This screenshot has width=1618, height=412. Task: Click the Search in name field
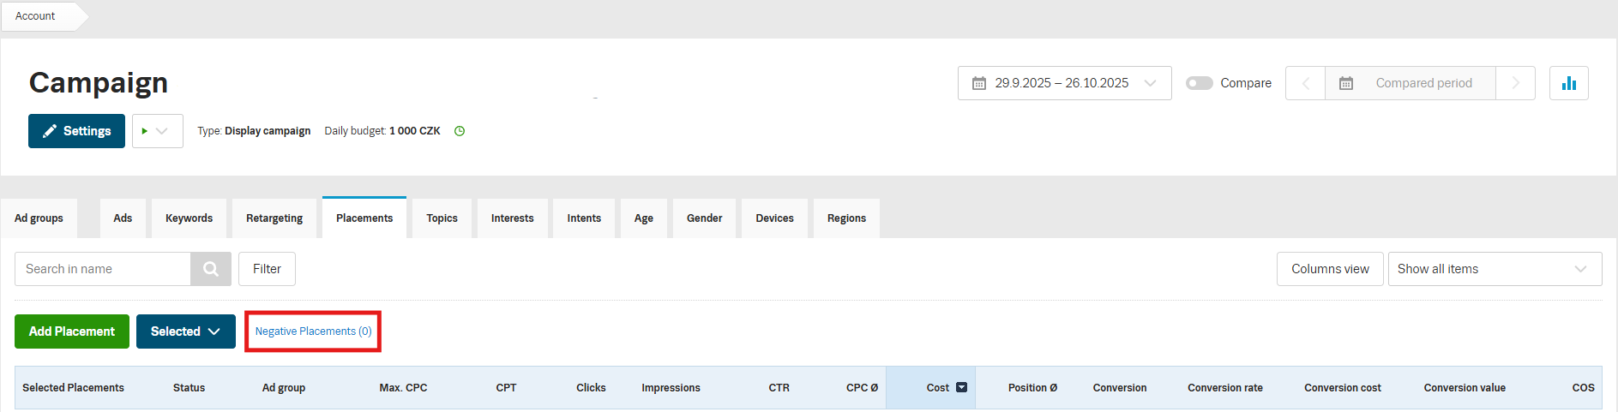[103, 269]
